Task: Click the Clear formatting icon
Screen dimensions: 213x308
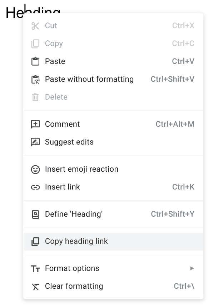Action: (35, 287)
